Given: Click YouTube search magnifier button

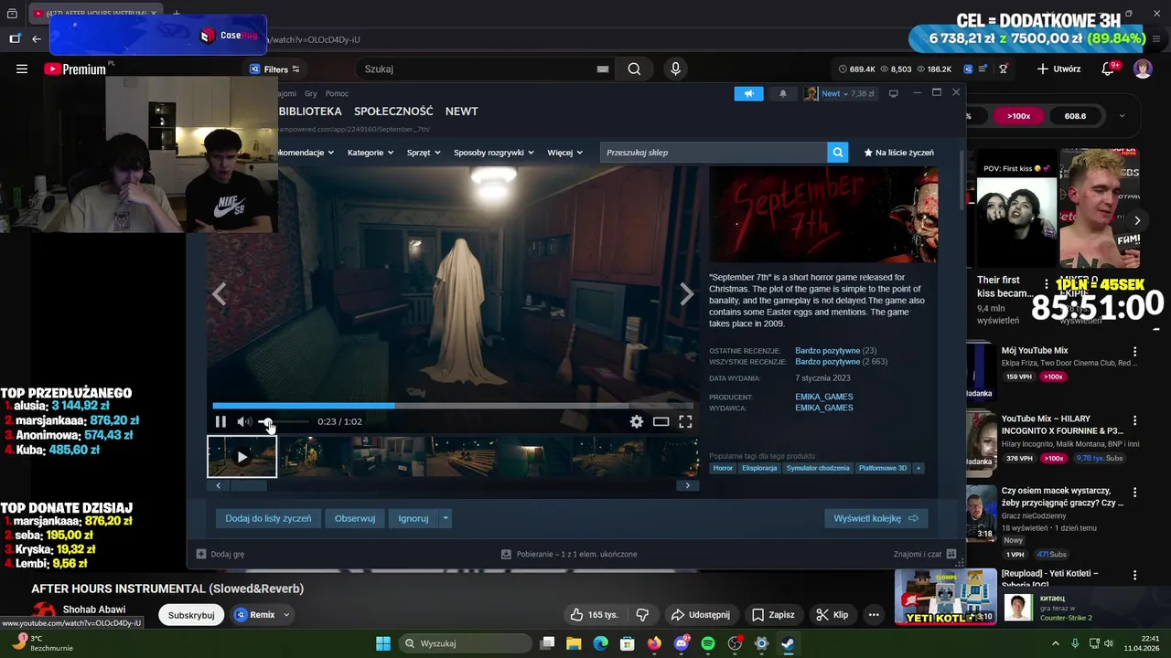Looking at the screenshot, I should 634,69.
